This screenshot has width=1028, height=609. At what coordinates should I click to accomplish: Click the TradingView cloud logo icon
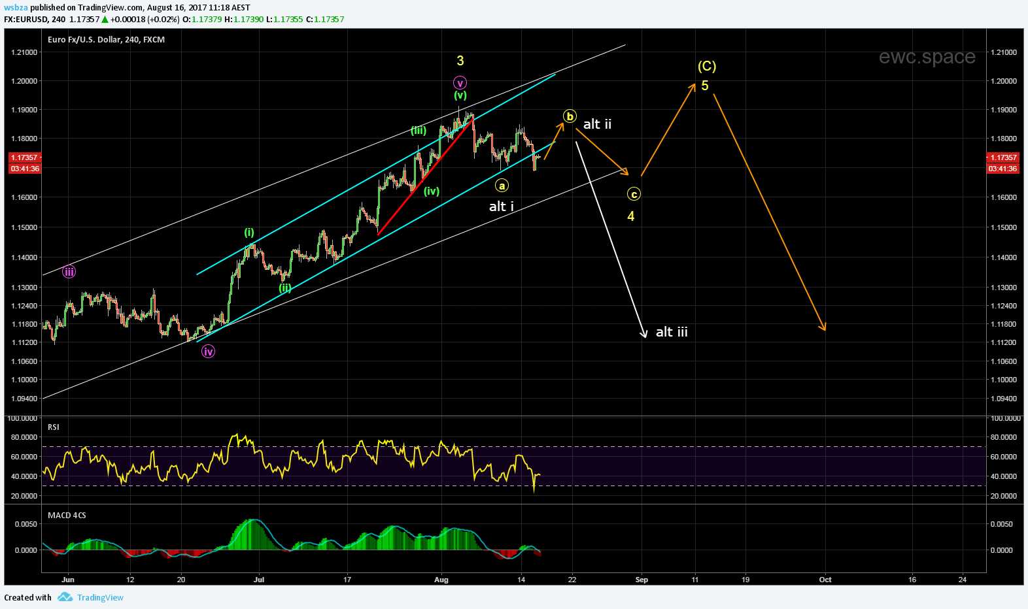pos(65,597)
